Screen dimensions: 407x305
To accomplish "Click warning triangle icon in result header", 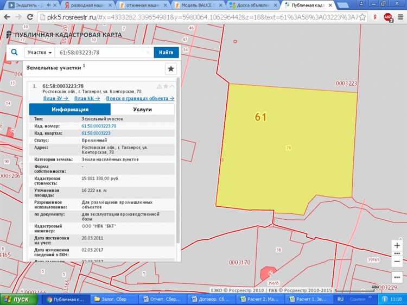I will (x=160, y=86).
